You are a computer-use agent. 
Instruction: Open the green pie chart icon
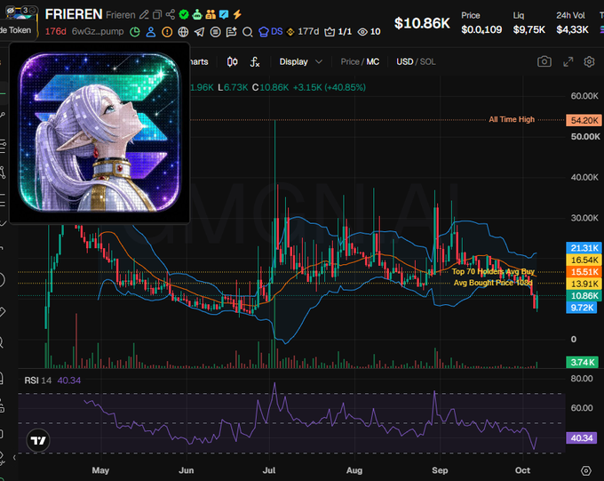[x=135, y=32]
